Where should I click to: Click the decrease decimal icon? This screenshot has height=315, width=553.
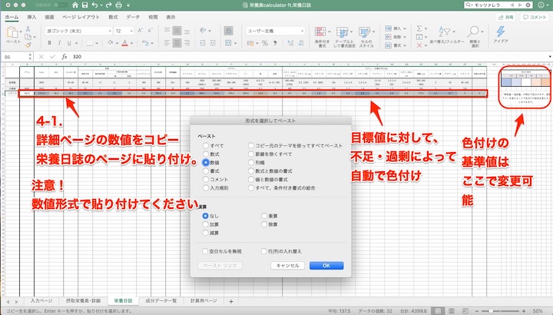point(301,43)
